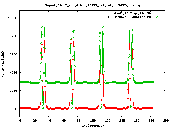Click the 6000 y-axis tick label
The height and width of the screenshot is (128, 171).
tap(14, 54)
